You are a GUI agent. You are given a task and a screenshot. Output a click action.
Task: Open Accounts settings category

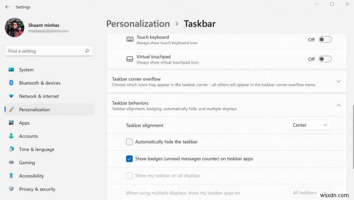coord(49,136)
